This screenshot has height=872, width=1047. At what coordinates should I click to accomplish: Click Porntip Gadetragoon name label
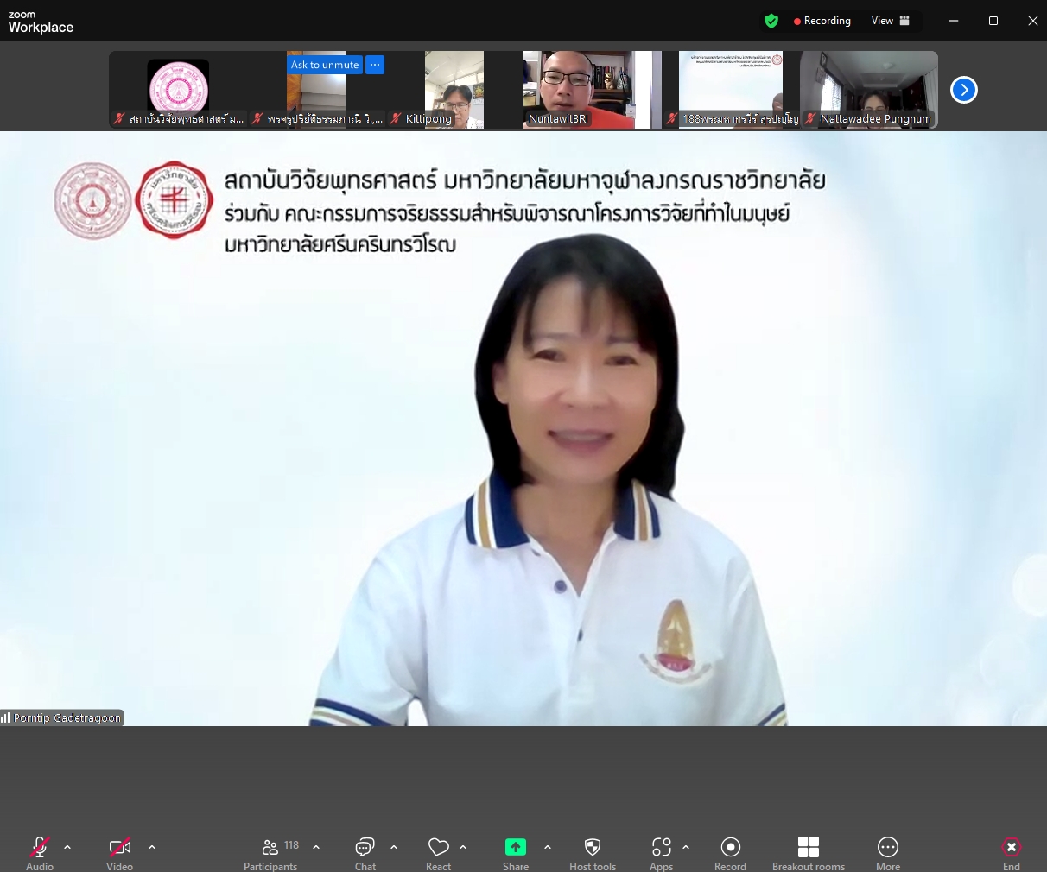tap(67, 717)
